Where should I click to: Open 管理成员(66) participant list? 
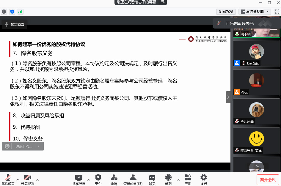133,179
